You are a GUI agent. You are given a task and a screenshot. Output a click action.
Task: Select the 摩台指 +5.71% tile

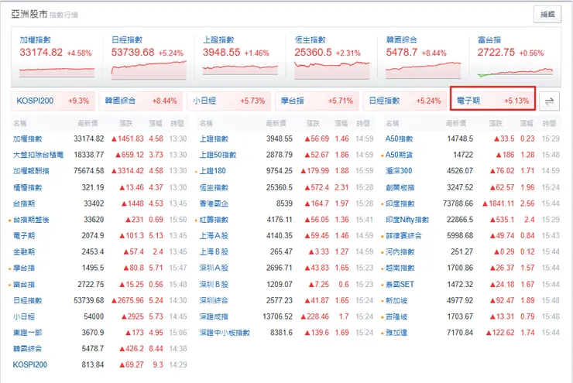pos(317,101)
